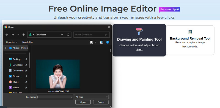220x108 pixels.
Task: Click the Search Downloads field
Action: [92, 35]
